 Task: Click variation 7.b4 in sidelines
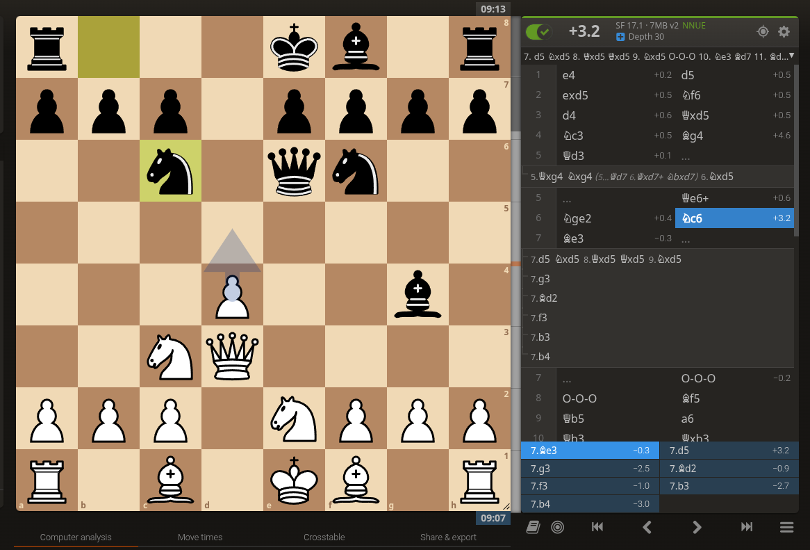(x=540, y=357)
